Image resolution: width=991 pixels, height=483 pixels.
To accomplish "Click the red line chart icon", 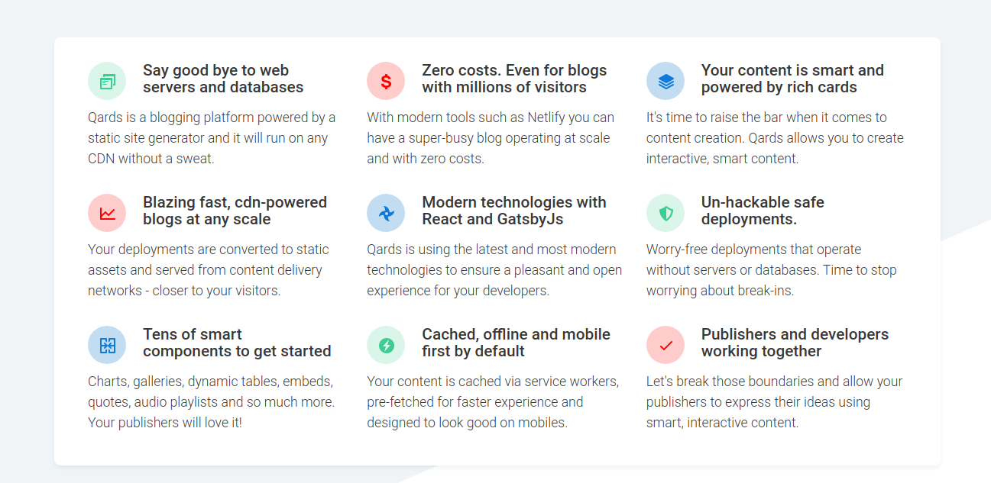I will pyautogui.click(x=107, y=213).
